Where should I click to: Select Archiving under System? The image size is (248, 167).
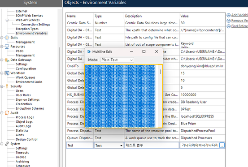tap(22, 162)
